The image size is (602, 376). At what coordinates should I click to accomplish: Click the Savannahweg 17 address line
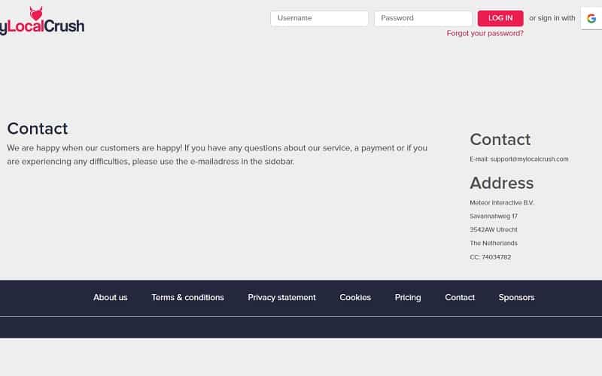tap(494, 216)
